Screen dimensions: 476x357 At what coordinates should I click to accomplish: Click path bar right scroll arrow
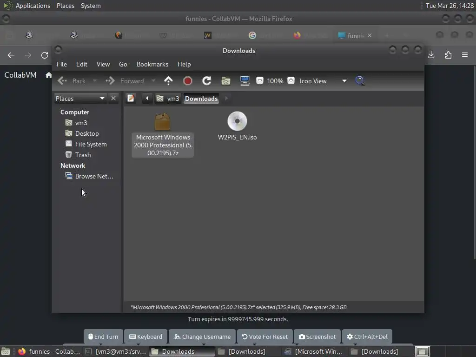[226, 99]
